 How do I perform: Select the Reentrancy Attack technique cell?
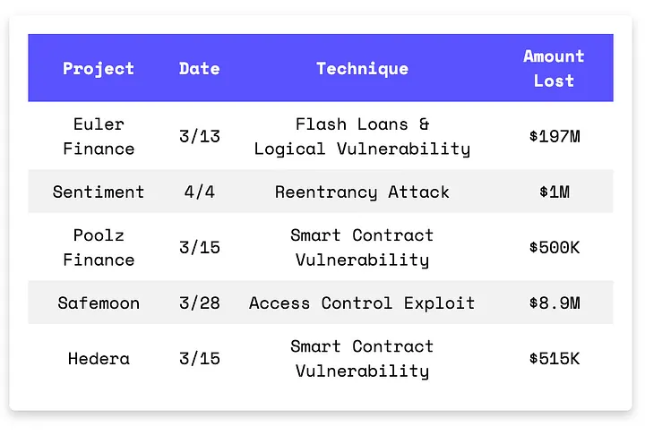[x=362, y=192]
